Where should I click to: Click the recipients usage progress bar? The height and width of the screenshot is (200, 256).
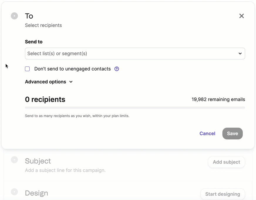[135, 108]
